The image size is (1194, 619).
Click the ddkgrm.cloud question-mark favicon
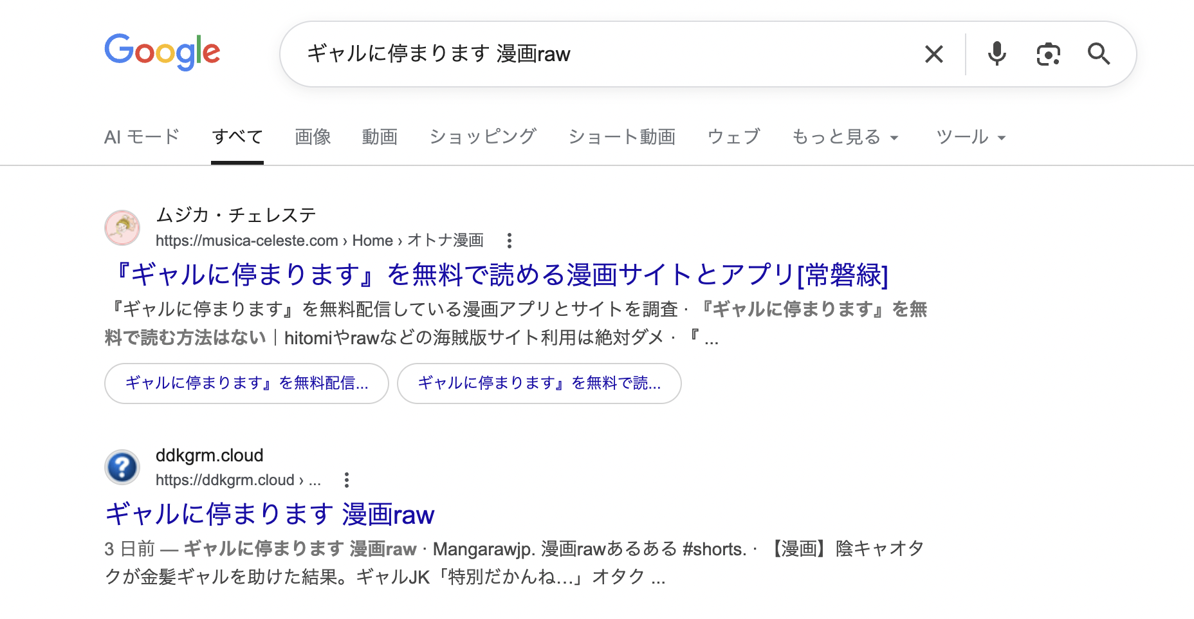pyautogui.click(x=122, y=467)
